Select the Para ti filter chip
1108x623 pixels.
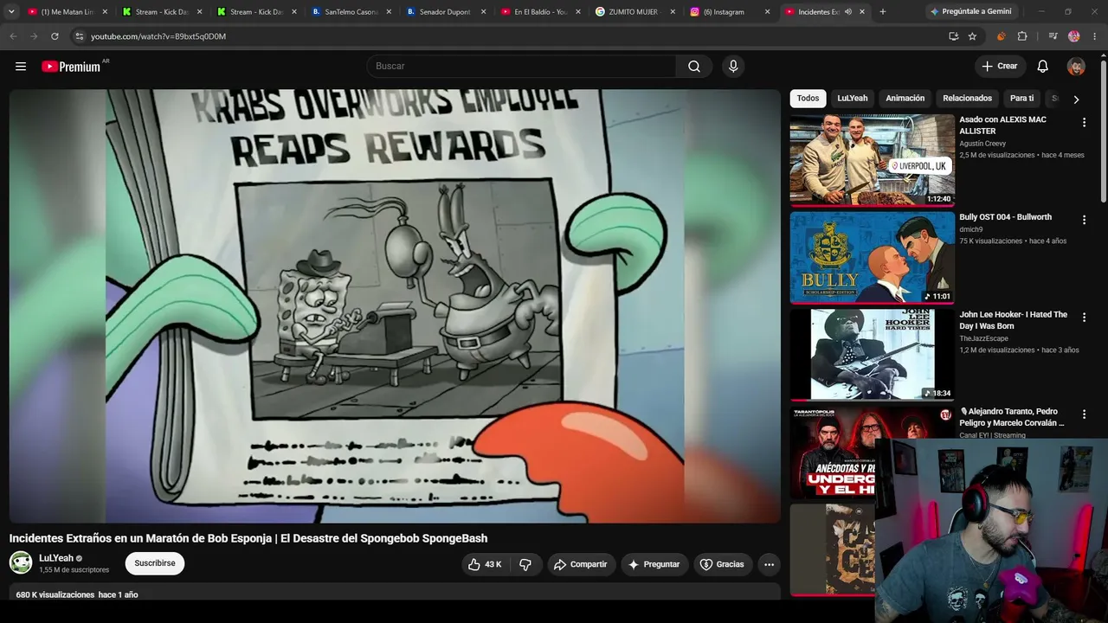click(x=1022, y=99)
